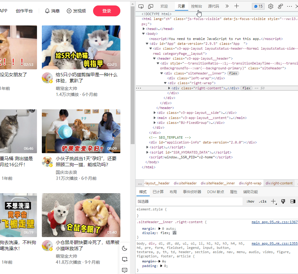Expand the BU-FixedGroup div node
Viewport: 298px width, 274px height.
[x=155, y=123]
